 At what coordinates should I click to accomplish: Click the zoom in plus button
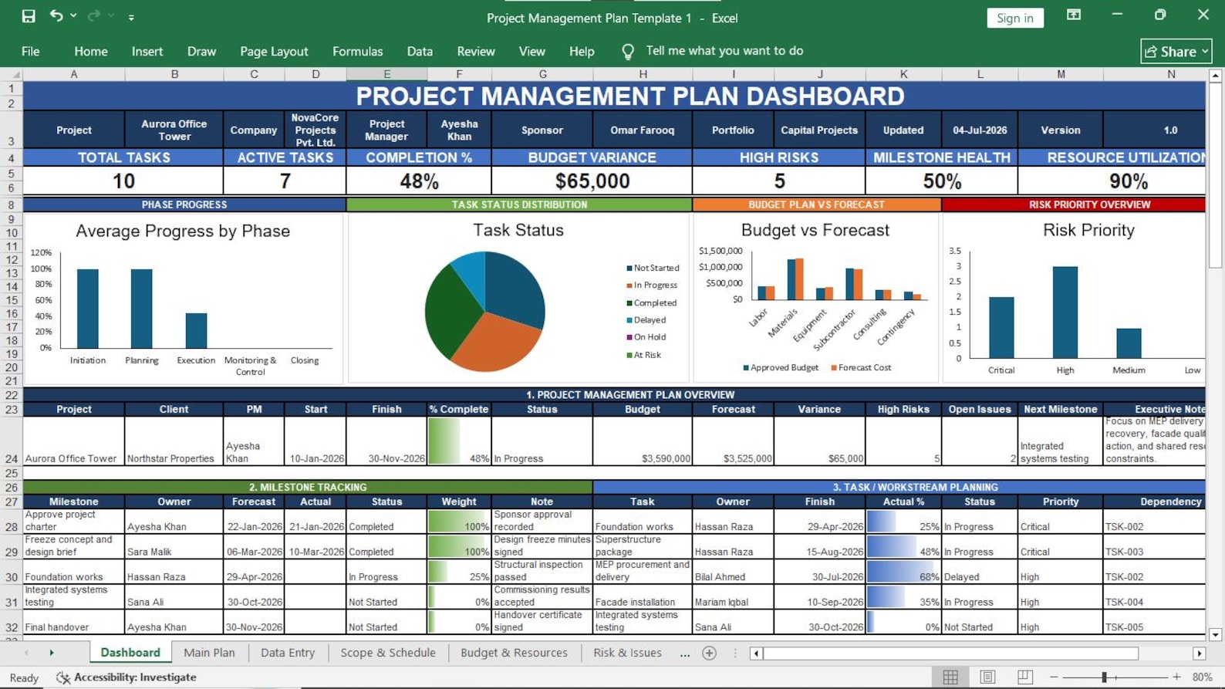1176,677
